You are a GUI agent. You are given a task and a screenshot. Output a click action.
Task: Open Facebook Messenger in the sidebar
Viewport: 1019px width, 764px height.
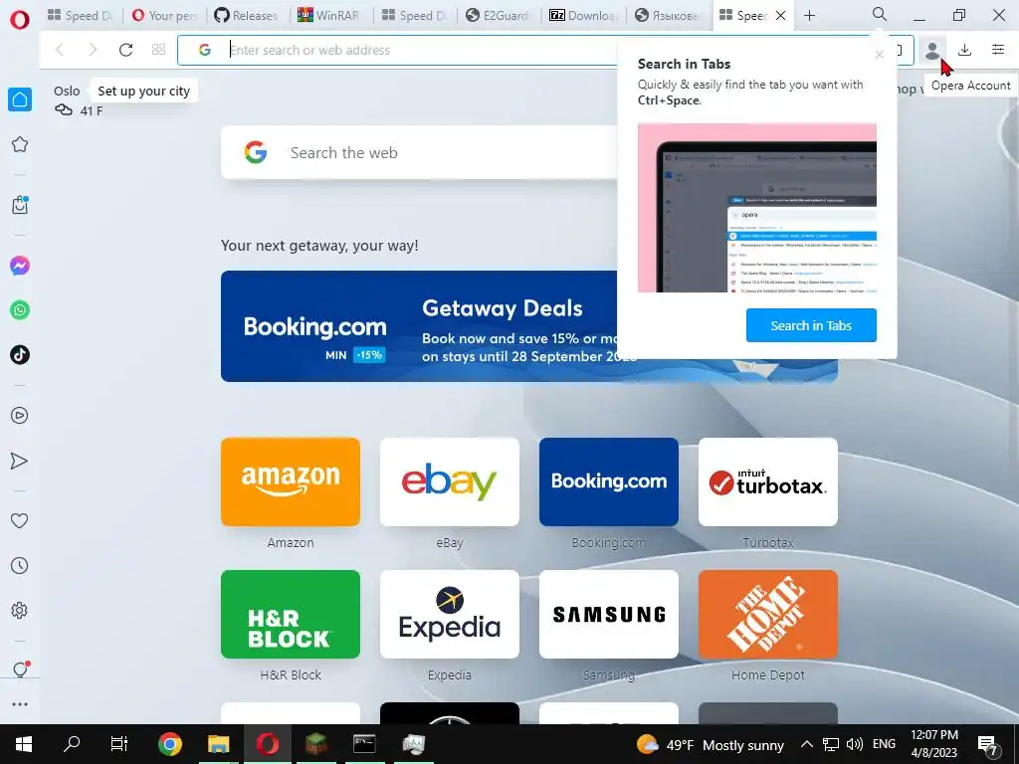coord(20,266)
